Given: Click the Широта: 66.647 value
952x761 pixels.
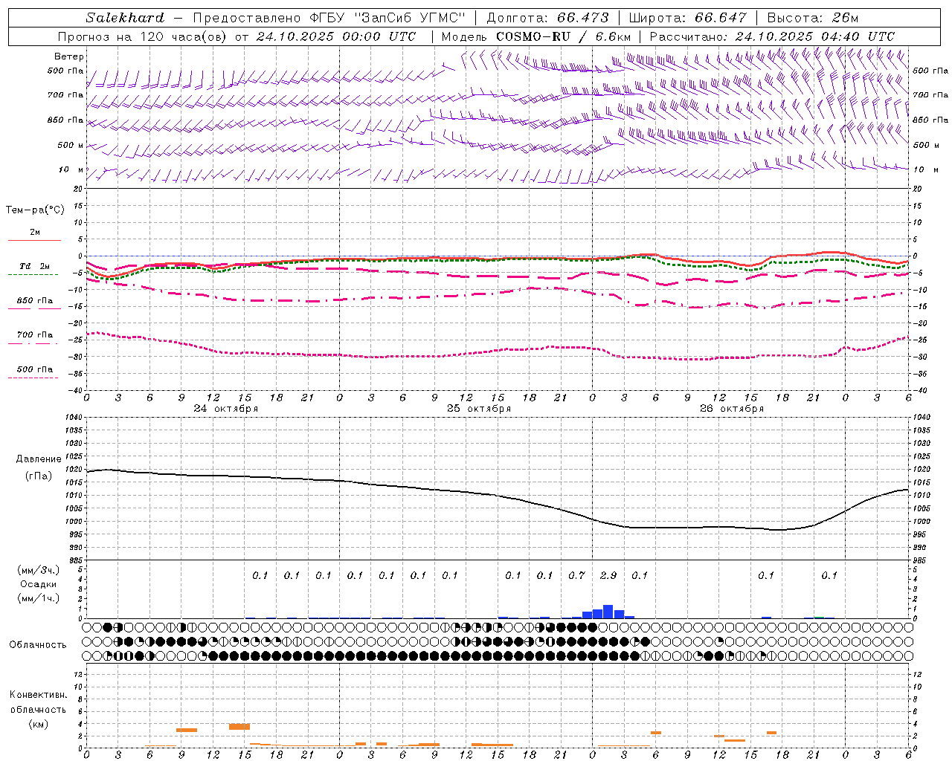Looking at the screenshot, I should 687,18.
